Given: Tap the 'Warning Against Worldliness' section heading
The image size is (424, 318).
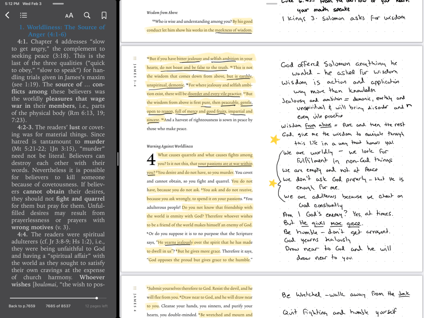Looking at the screenshot, I should point(169,146).
